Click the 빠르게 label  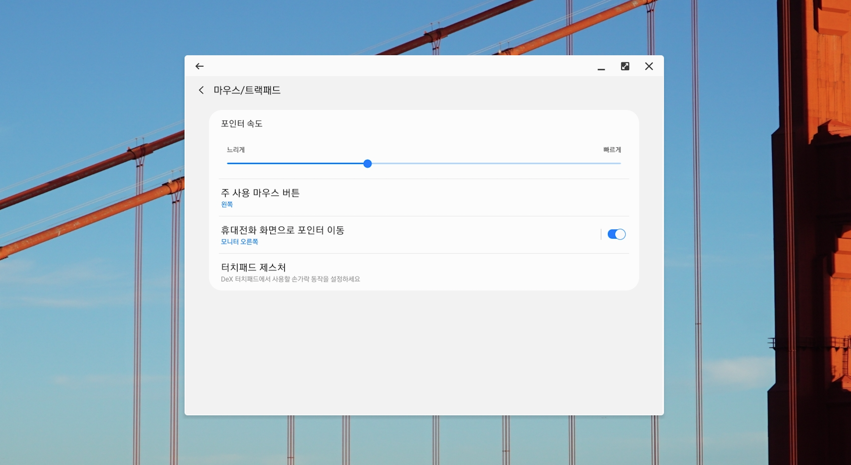pyautogui.click(x=612, y=150)
